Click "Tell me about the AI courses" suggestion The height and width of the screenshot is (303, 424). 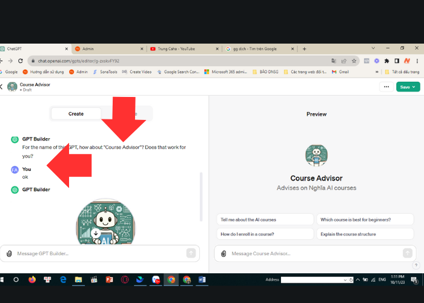coord(263,219)
